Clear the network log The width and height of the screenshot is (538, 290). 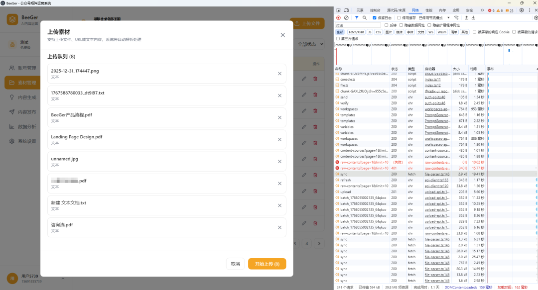click(x=346, y=18)
